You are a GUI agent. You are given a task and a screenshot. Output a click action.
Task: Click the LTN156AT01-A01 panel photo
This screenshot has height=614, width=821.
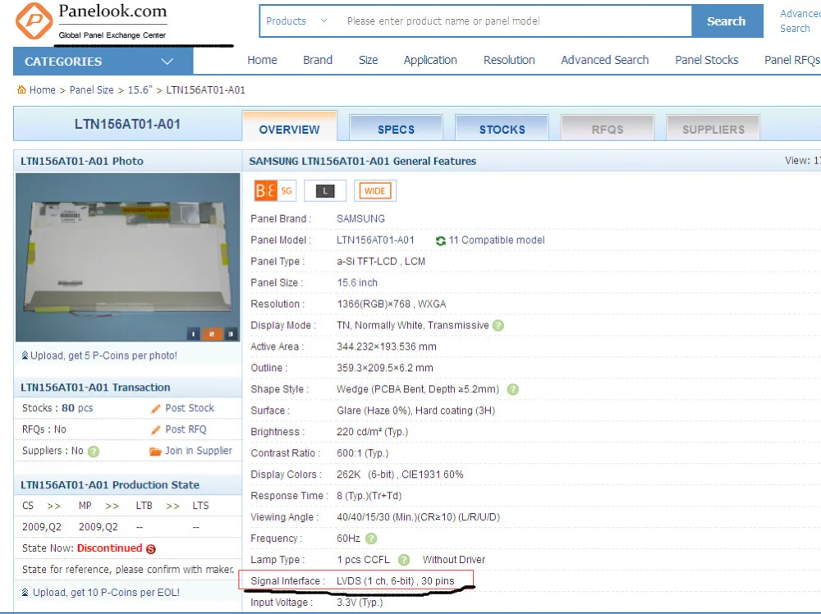pyautogui.click(x=128, y=257)
